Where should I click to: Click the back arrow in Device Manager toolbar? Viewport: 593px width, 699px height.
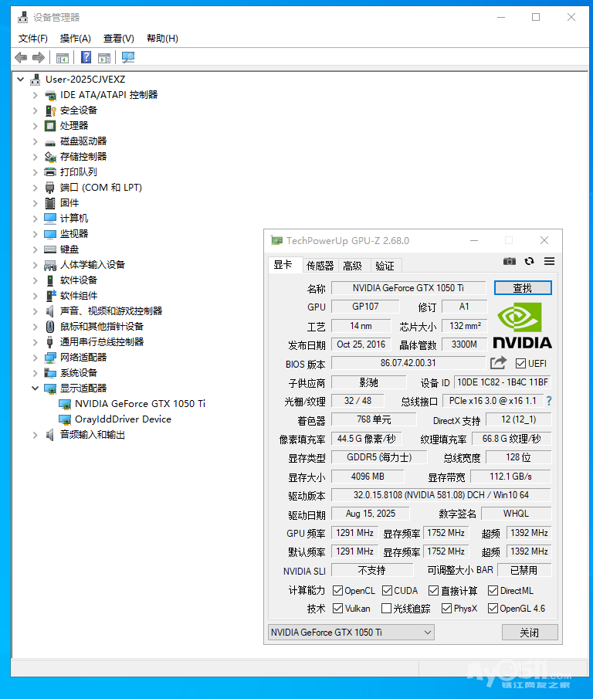(x=21, y=58)
